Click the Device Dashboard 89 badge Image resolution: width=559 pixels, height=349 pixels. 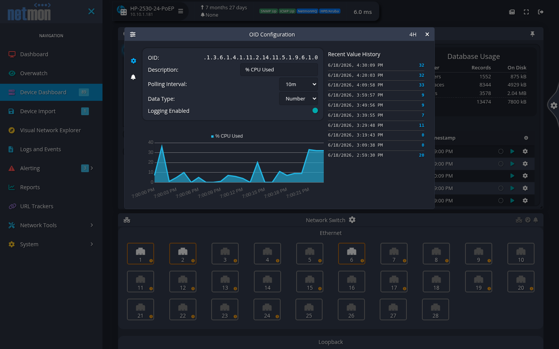coord(84,92)
